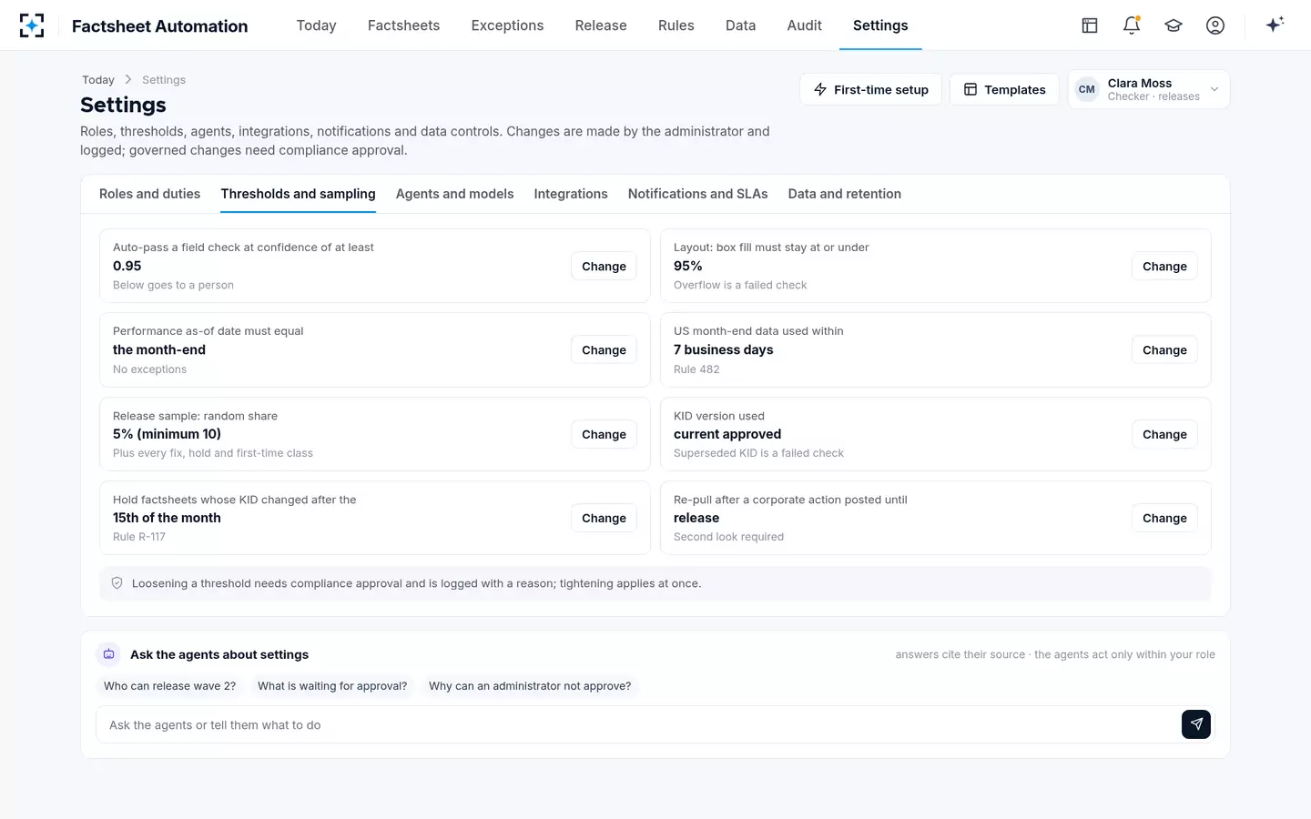Switch to Agents and models tab
Image resolution: width=1311 pixels, height=819 pixels.
(454, 194)
